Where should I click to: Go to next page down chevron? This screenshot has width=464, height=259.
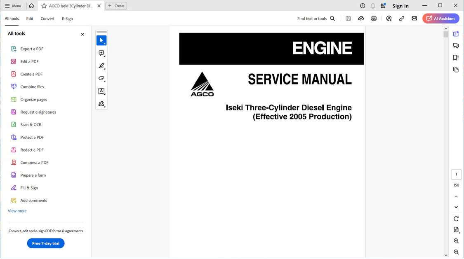pyautogui.click(x=456, y=207)
